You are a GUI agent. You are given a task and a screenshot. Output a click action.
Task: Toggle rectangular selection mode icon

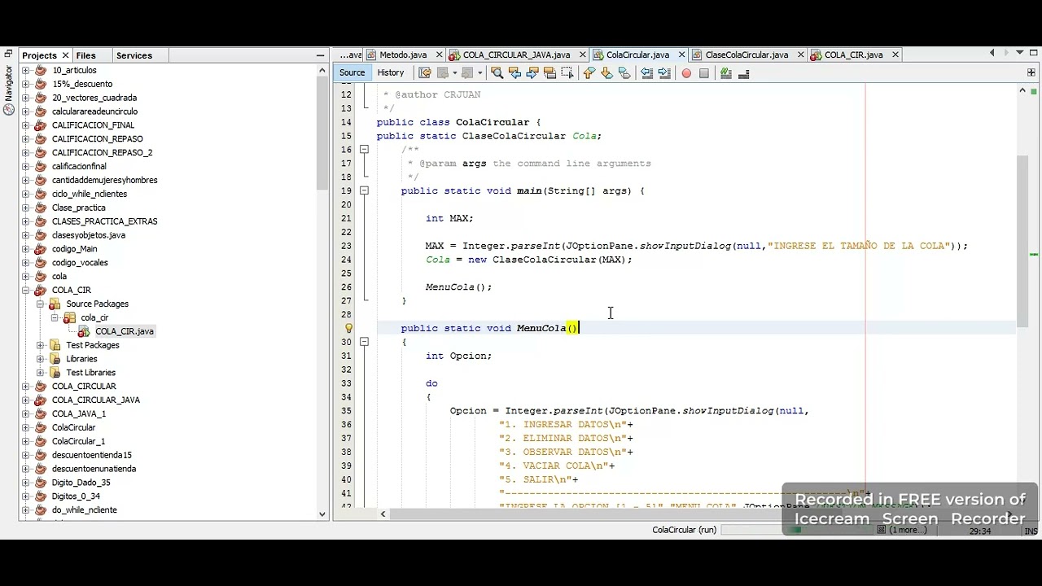coord(567,73)
